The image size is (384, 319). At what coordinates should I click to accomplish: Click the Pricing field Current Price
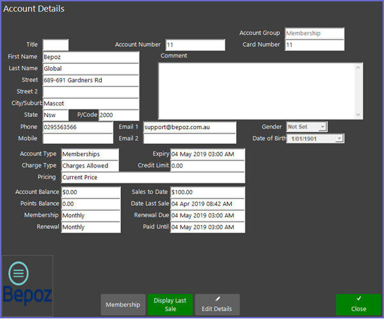(x=152, y=177)
